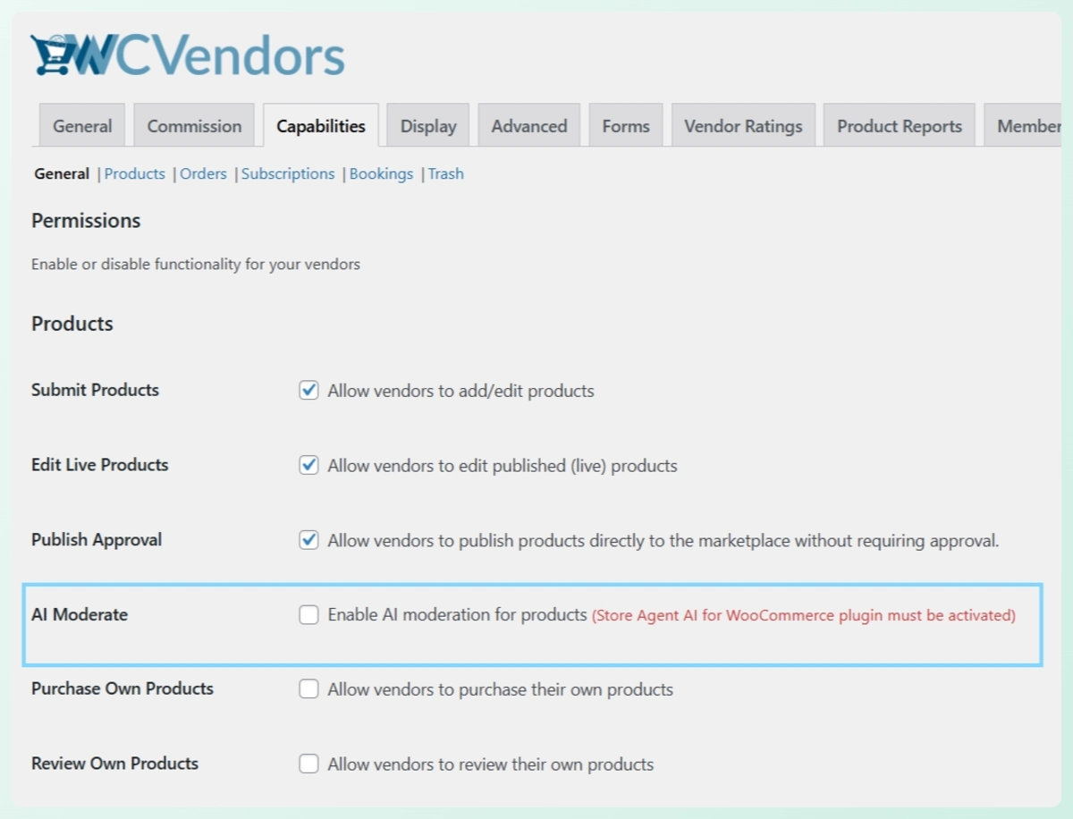Select the General settings tab
Viewport: 1073px width, 819px height.
coord(81,125)
